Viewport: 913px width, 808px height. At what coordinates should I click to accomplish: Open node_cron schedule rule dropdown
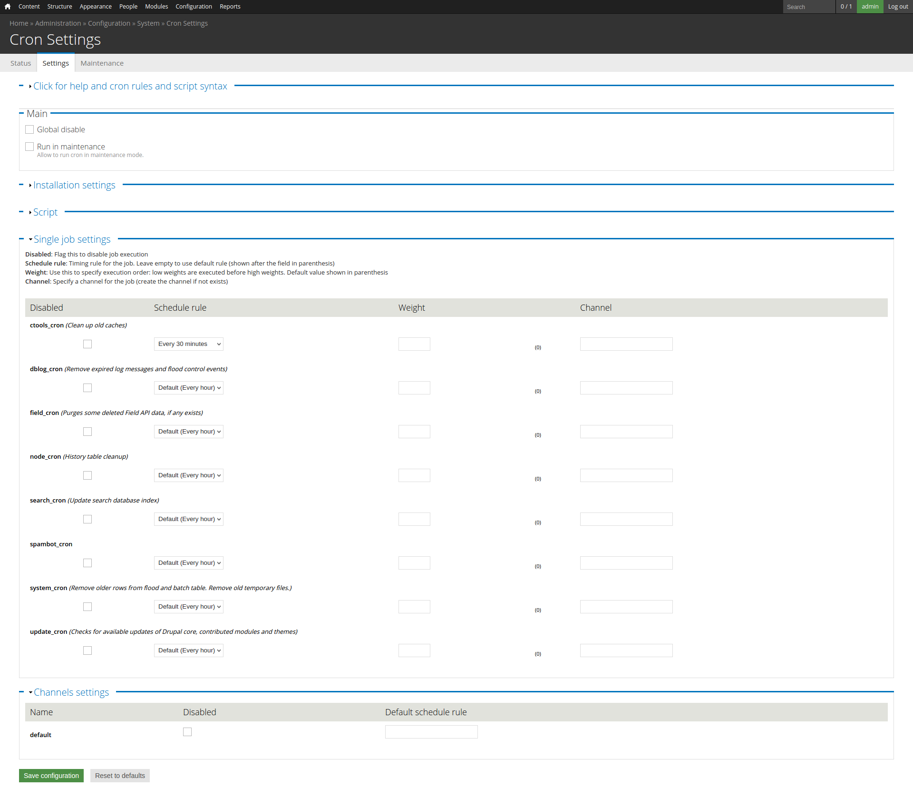point(189,475)
